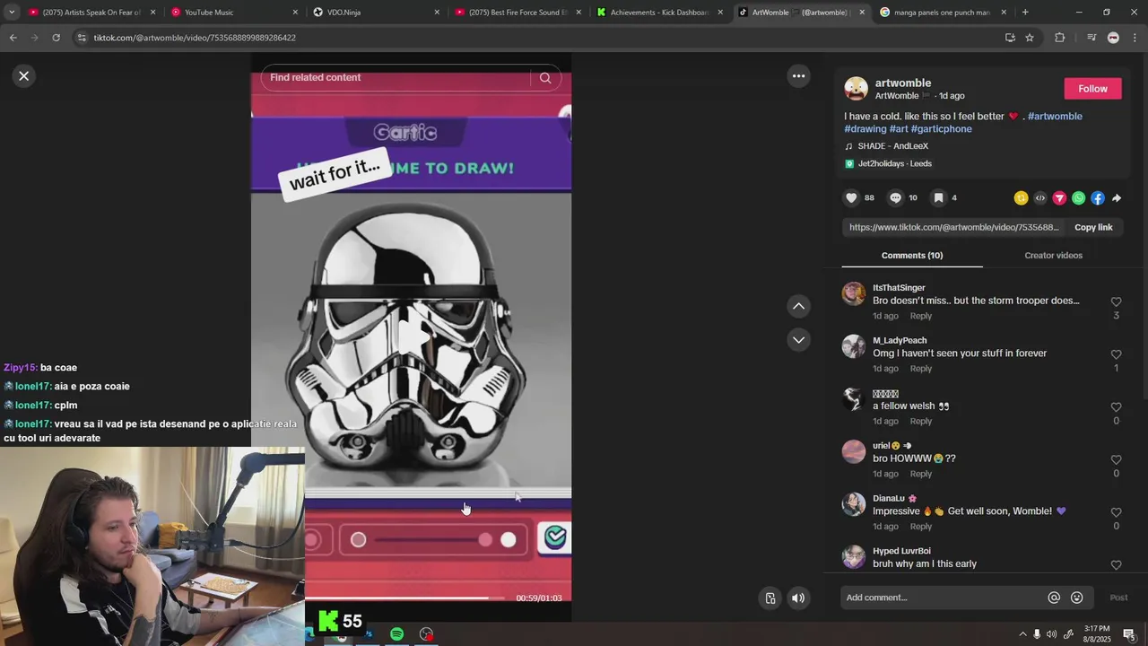1148x646 pixels.
Task: Go to previous video with up arrow
Action: pos(798,307)
